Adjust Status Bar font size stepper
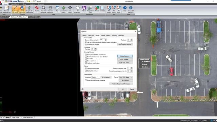This screenshot has width=217, height=122. pos(95,49)
